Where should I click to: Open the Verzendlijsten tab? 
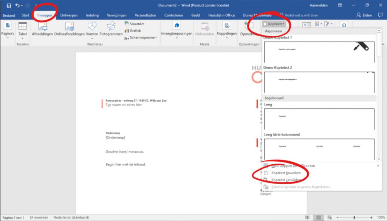click(146, 15)
